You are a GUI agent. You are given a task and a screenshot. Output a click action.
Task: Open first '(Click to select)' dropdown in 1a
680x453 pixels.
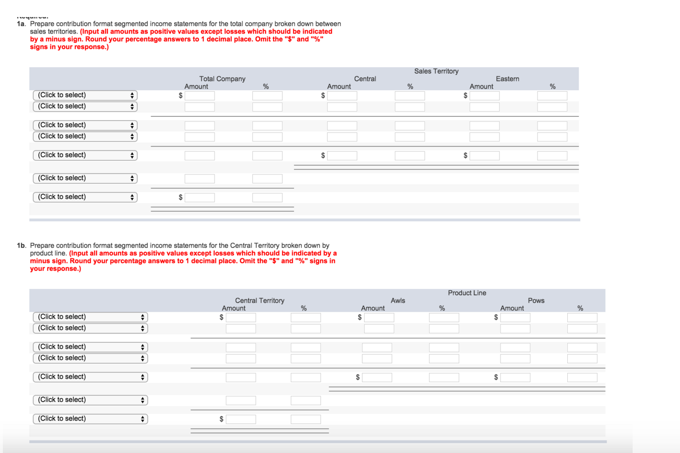coord(85,95)
